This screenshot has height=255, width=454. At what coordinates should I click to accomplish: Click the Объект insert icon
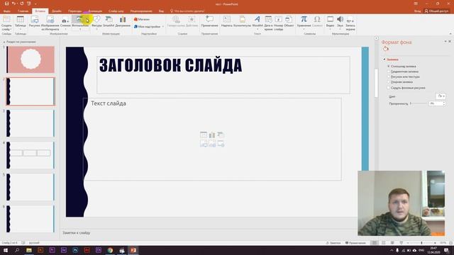289,22
